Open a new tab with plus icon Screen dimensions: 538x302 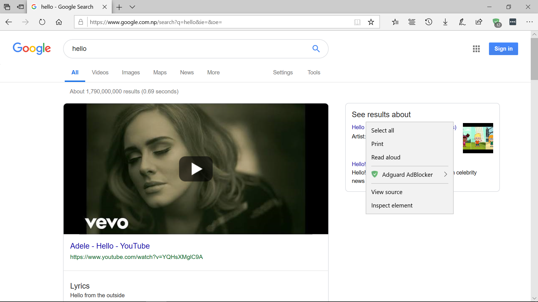[119, 7]
